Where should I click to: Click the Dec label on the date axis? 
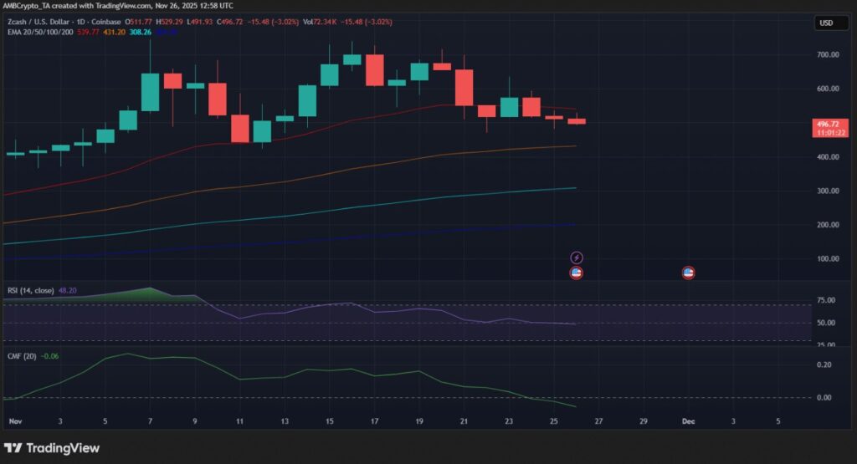tap(688, 421)
